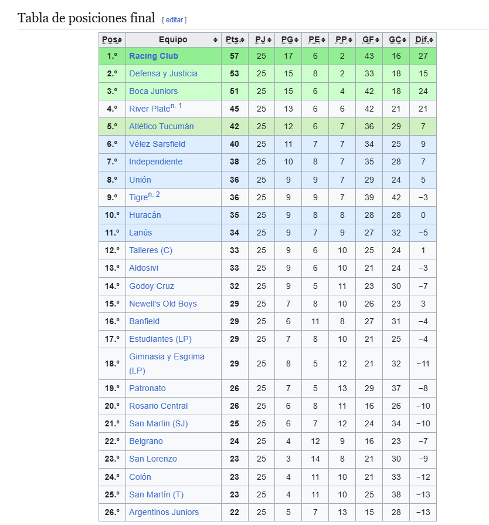Screen dimensions: 489x525
Task: Open the Aldosivi team link
Action: tap(144, 268)
